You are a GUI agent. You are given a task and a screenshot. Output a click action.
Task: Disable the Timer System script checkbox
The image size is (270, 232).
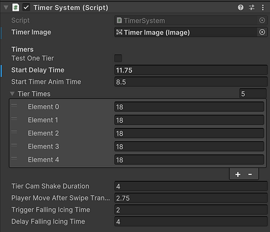[26, 8]
